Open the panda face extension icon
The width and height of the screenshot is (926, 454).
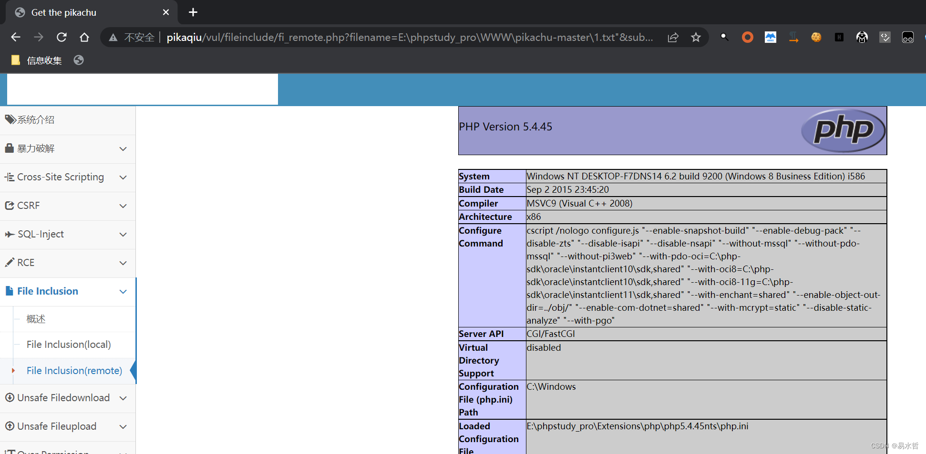(x=862, y=37)
